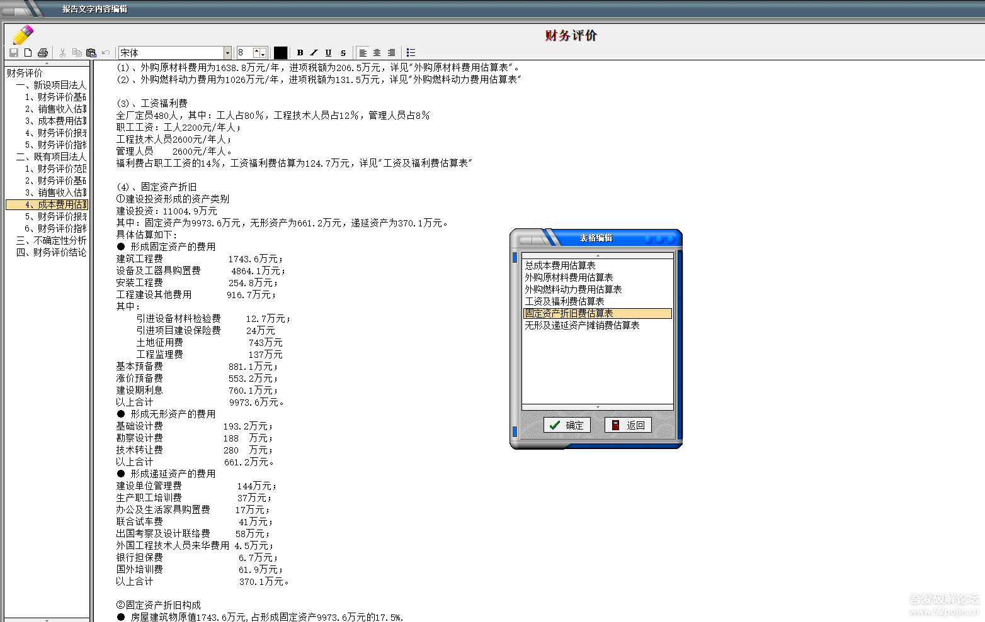Screen dimensions: 985x622
Task: Select 二、既有项目法人 tree node
Action: point(51,157)
